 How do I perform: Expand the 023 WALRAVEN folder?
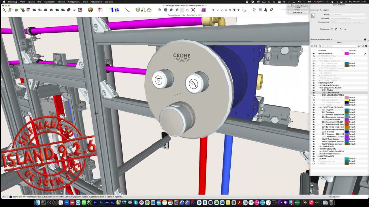click(x=319, y=146)
